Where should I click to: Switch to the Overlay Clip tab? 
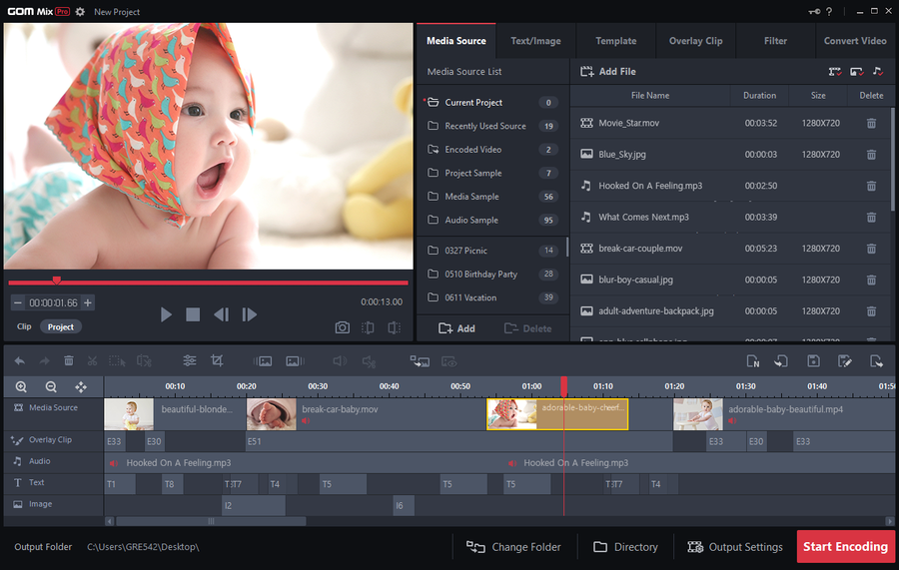click(695, 41)
